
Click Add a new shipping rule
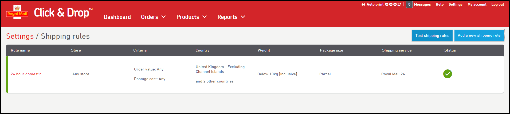479,36
